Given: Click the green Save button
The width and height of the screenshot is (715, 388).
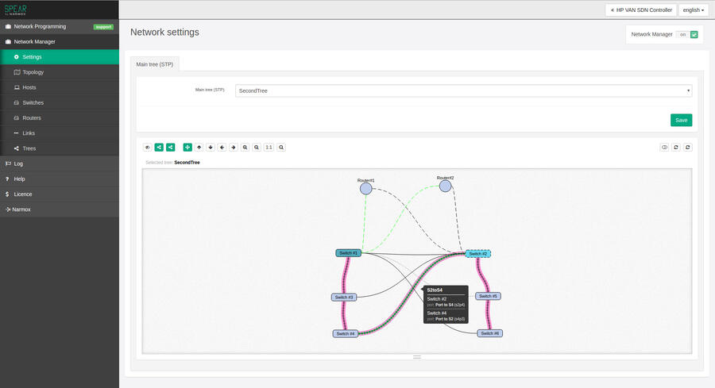Looking at the screenshot, I should tap(681, 120).
